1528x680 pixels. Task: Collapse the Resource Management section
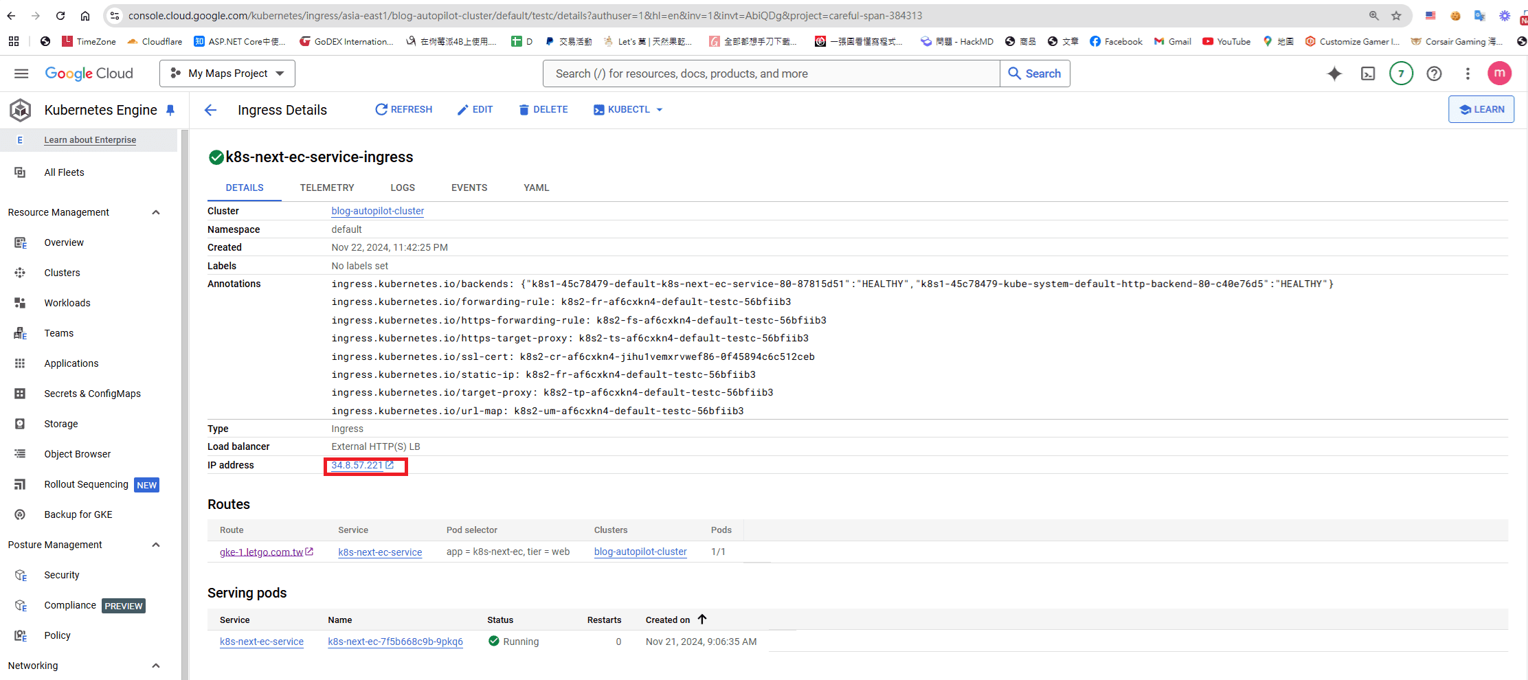(155, 212)
